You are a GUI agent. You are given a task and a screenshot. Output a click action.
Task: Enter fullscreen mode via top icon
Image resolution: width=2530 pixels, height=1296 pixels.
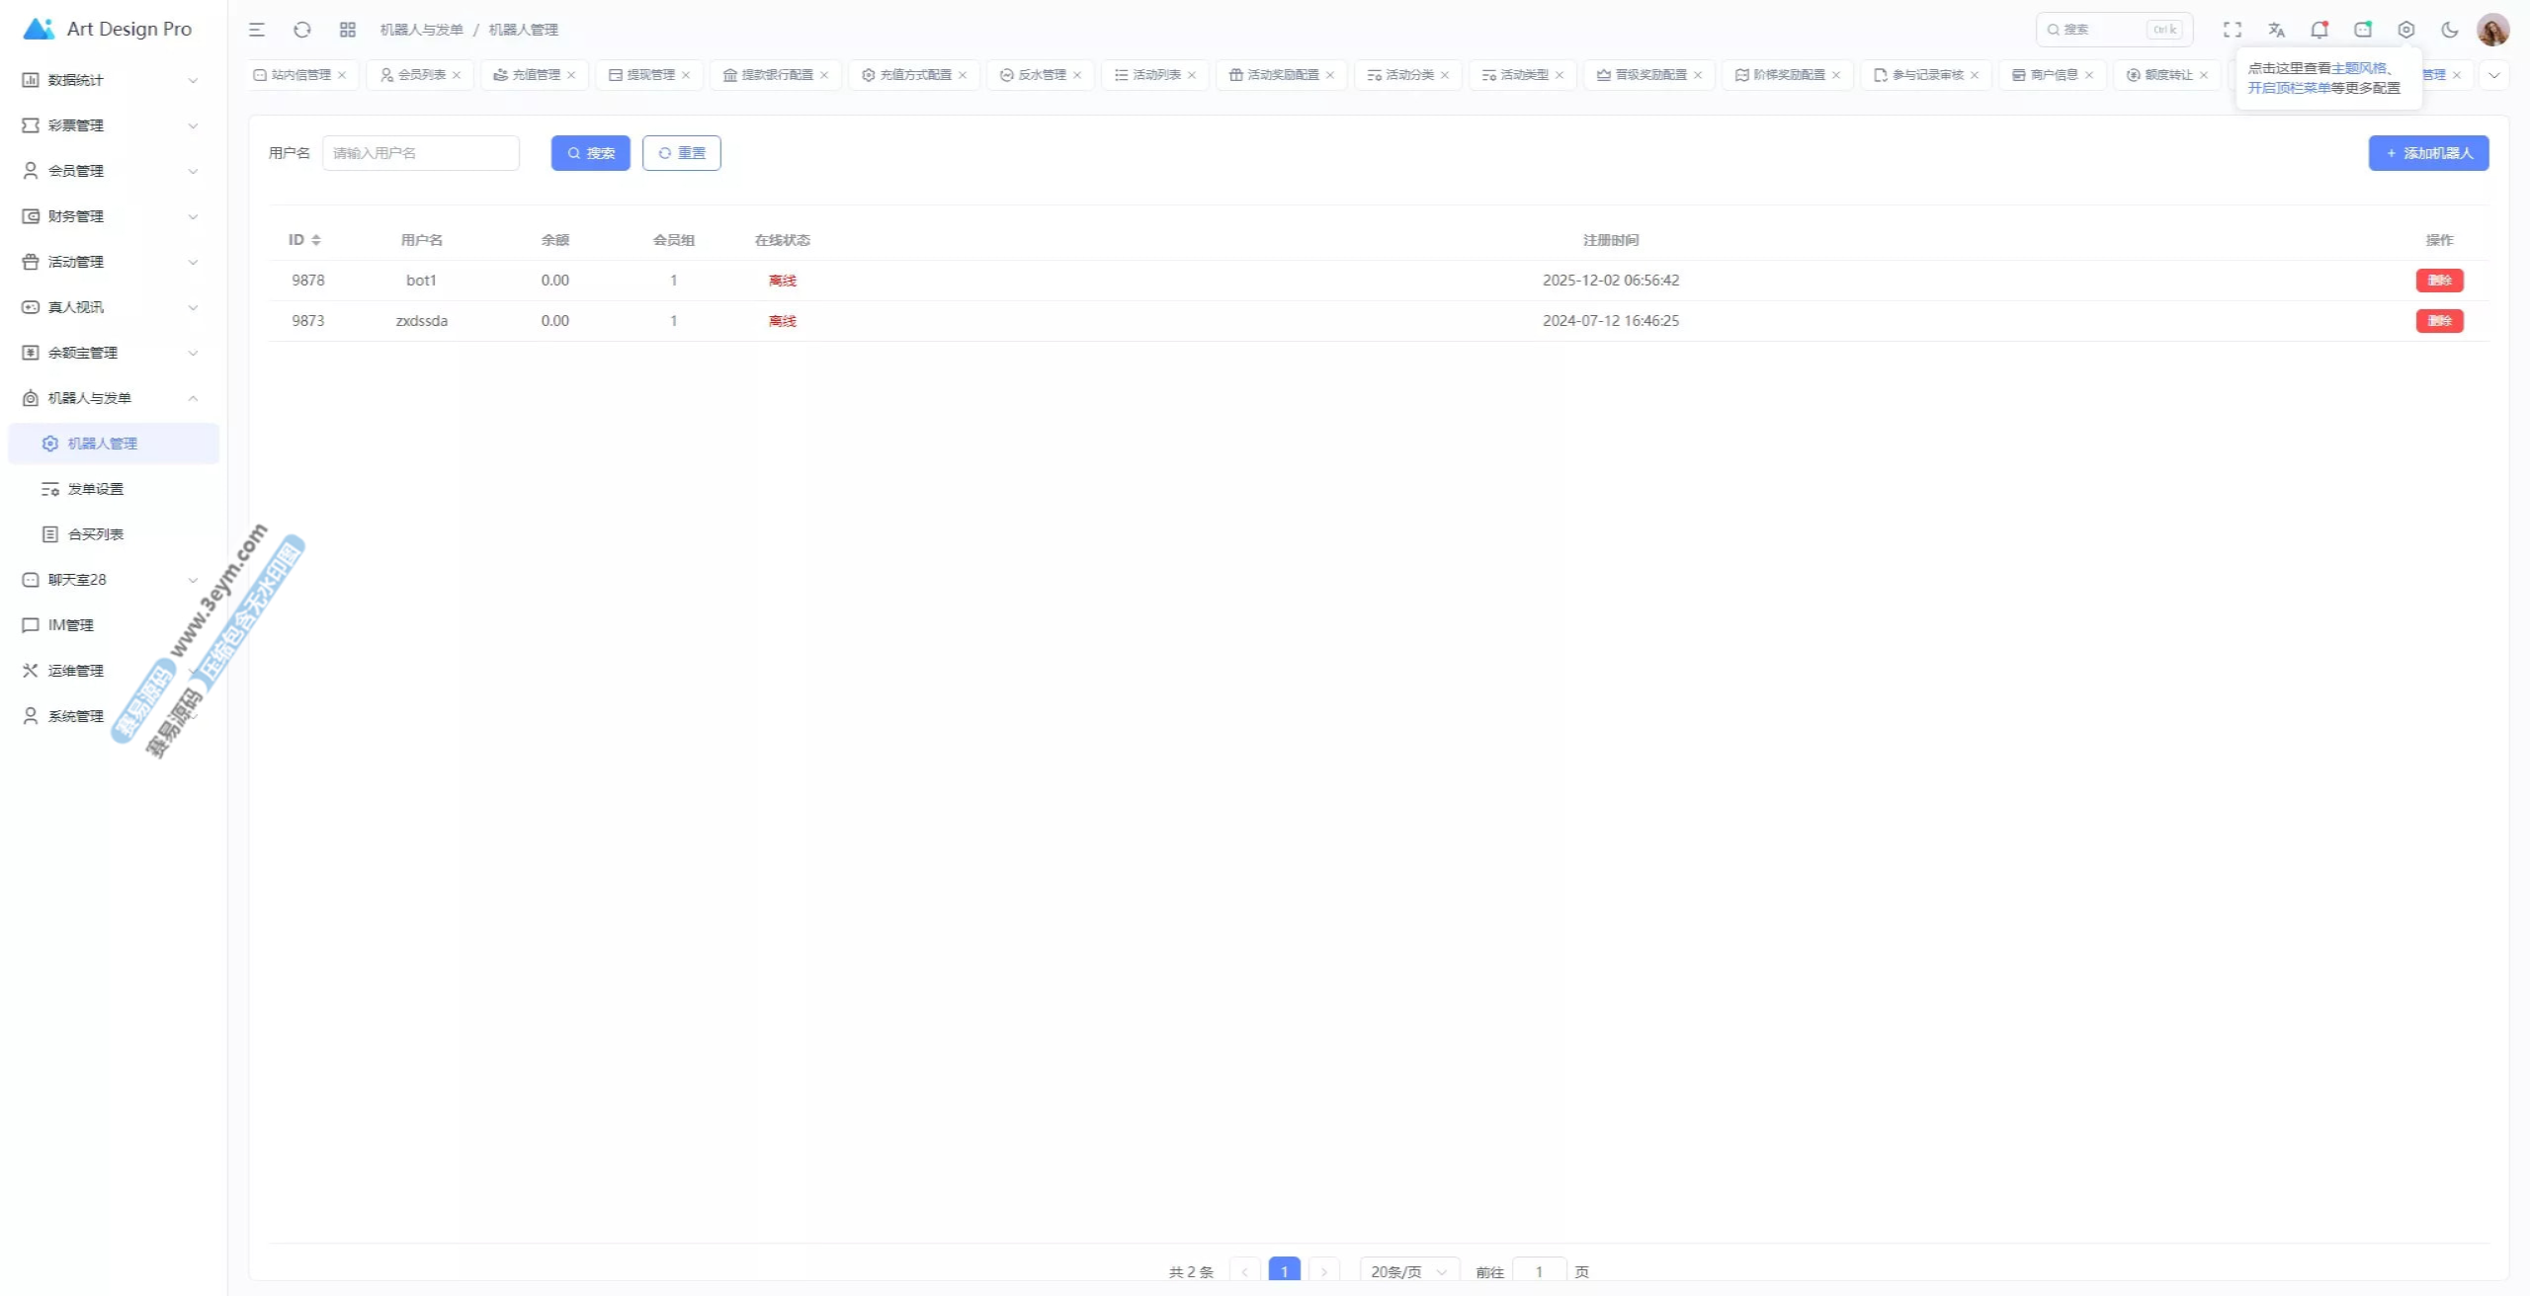[2233, 30]
